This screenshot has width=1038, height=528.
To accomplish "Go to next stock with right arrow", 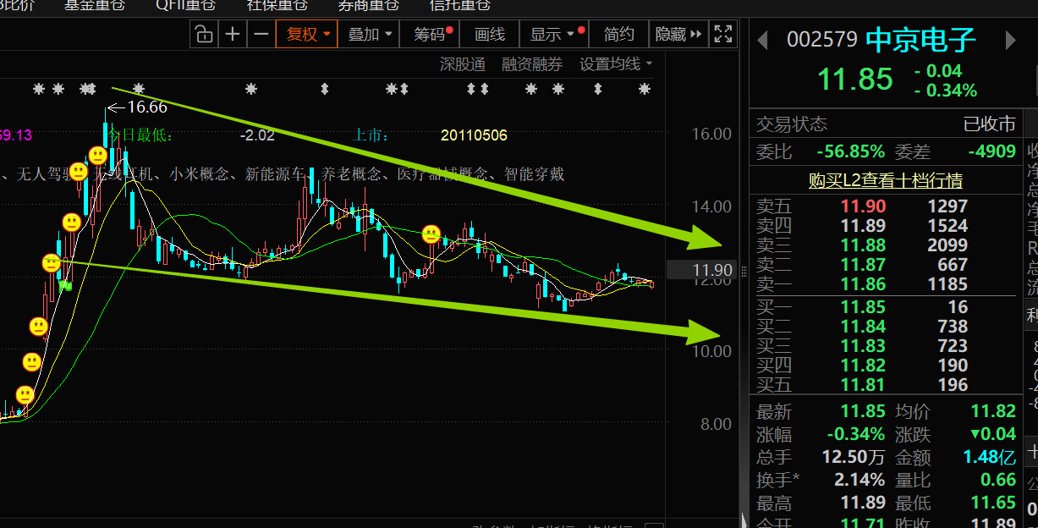I will tap(1010, 40).
